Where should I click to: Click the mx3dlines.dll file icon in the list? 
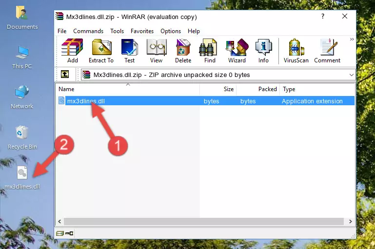(x=61, y=100)
